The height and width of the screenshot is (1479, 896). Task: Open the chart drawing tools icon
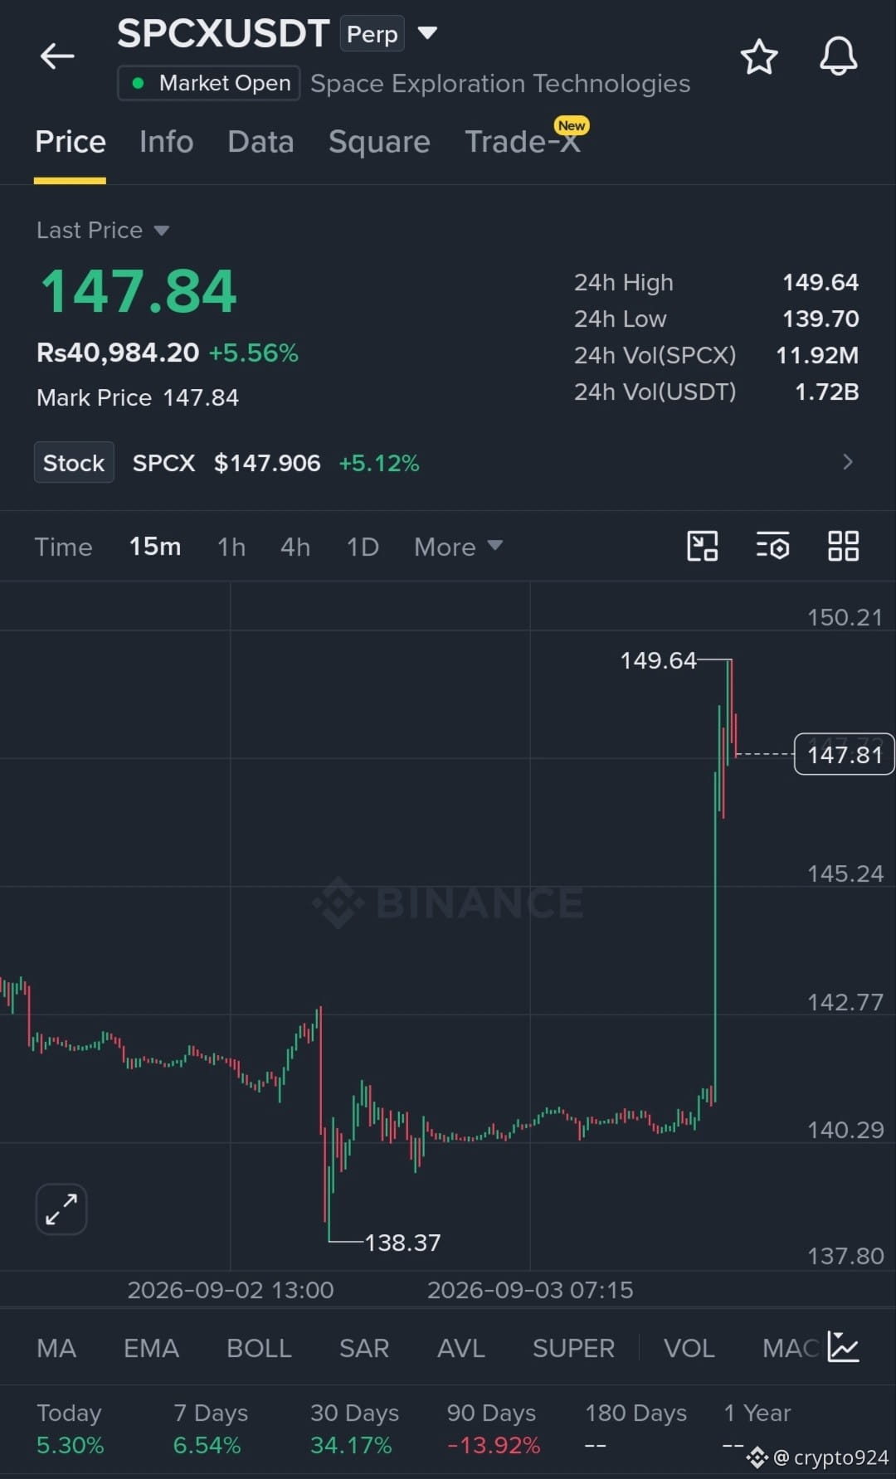tap(703, 546)
